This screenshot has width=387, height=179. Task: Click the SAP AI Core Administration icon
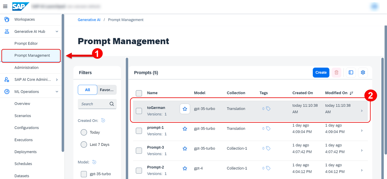pos(7,79)
